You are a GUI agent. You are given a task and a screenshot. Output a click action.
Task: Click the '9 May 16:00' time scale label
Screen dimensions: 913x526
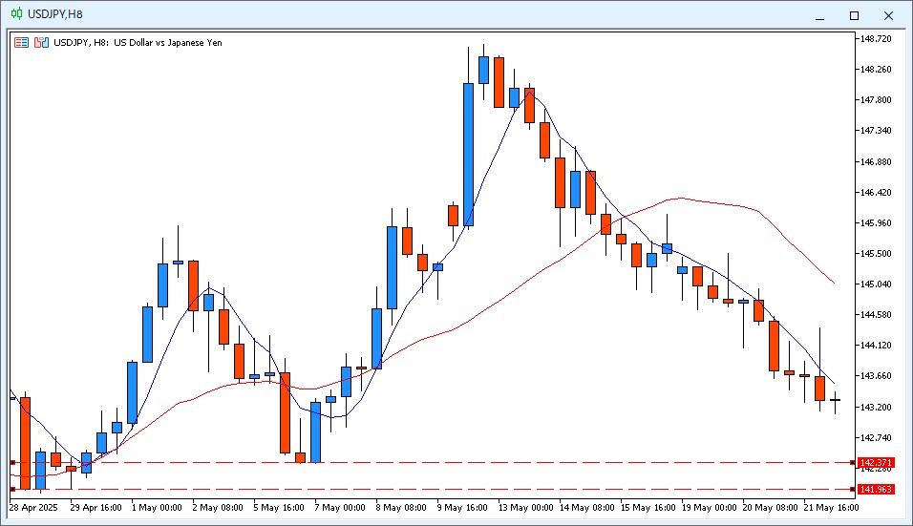click(462, 507)
